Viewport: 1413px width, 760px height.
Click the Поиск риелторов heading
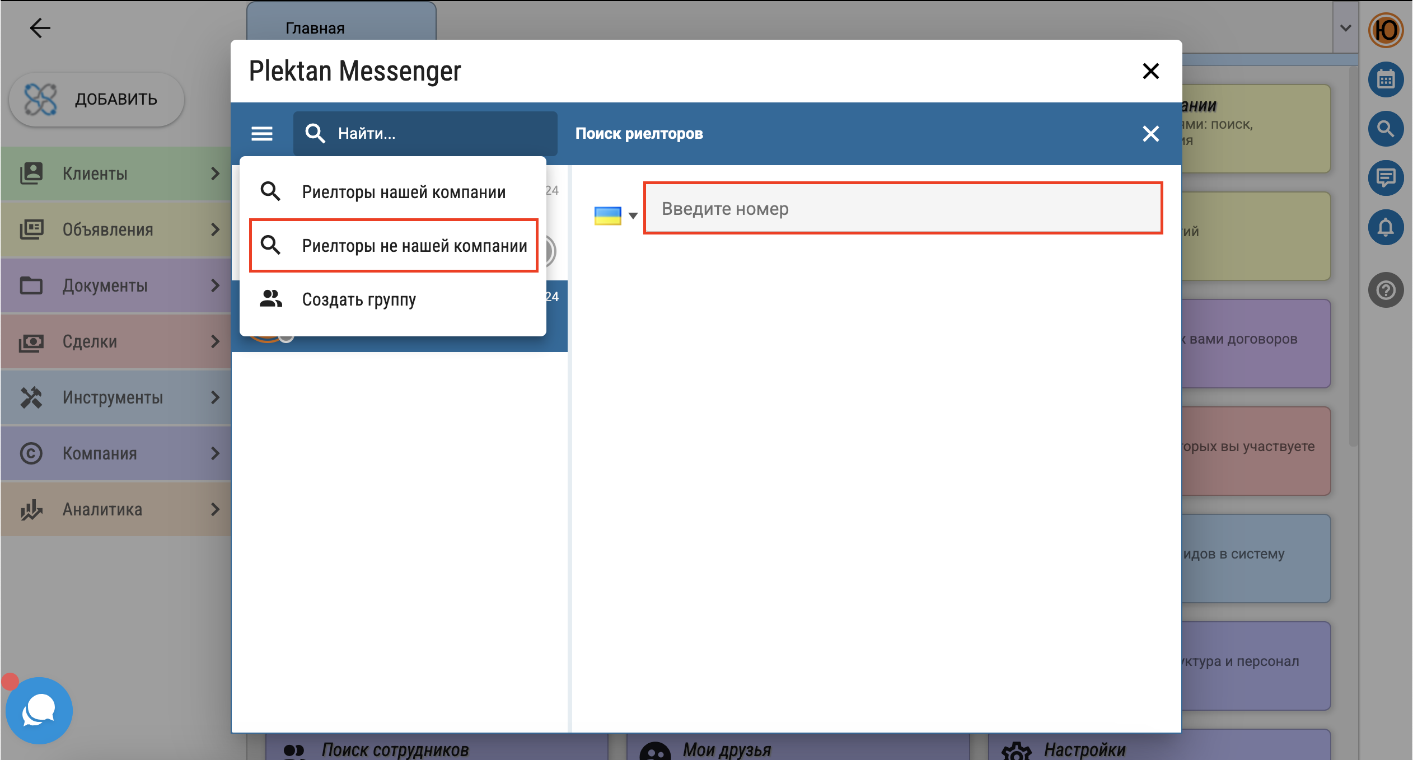639,133
